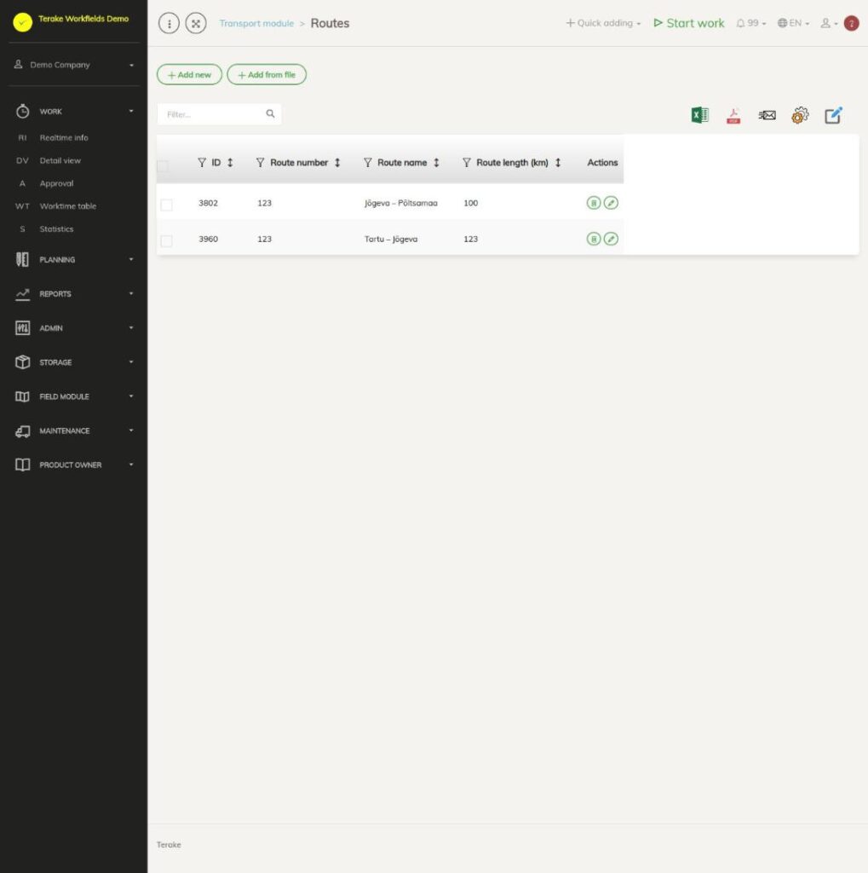Filter the Route name column funnel

pos(368,163)
